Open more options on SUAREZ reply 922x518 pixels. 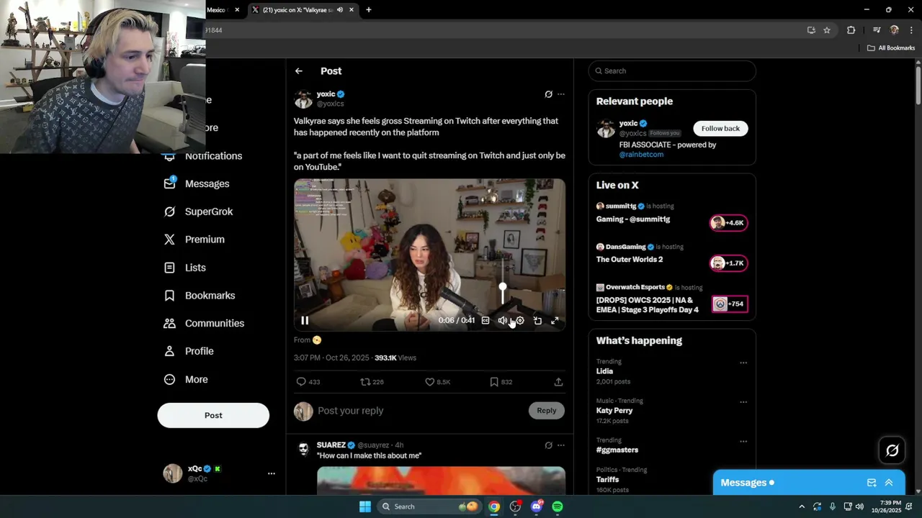click(561, 445)
